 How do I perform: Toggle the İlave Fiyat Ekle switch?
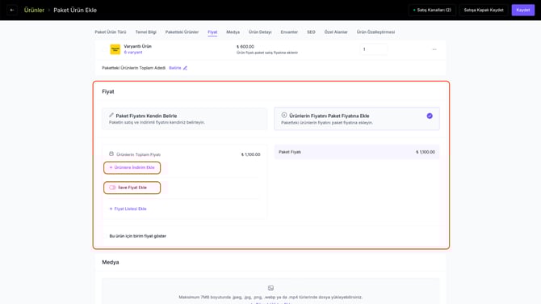click(112, 188)
